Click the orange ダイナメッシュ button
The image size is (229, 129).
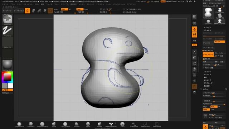point(208,54)
